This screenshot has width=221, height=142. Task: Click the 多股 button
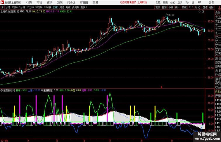point(171,7)
